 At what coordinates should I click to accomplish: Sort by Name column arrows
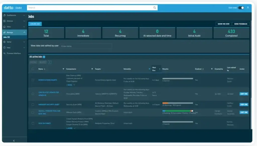coord(45,69)
